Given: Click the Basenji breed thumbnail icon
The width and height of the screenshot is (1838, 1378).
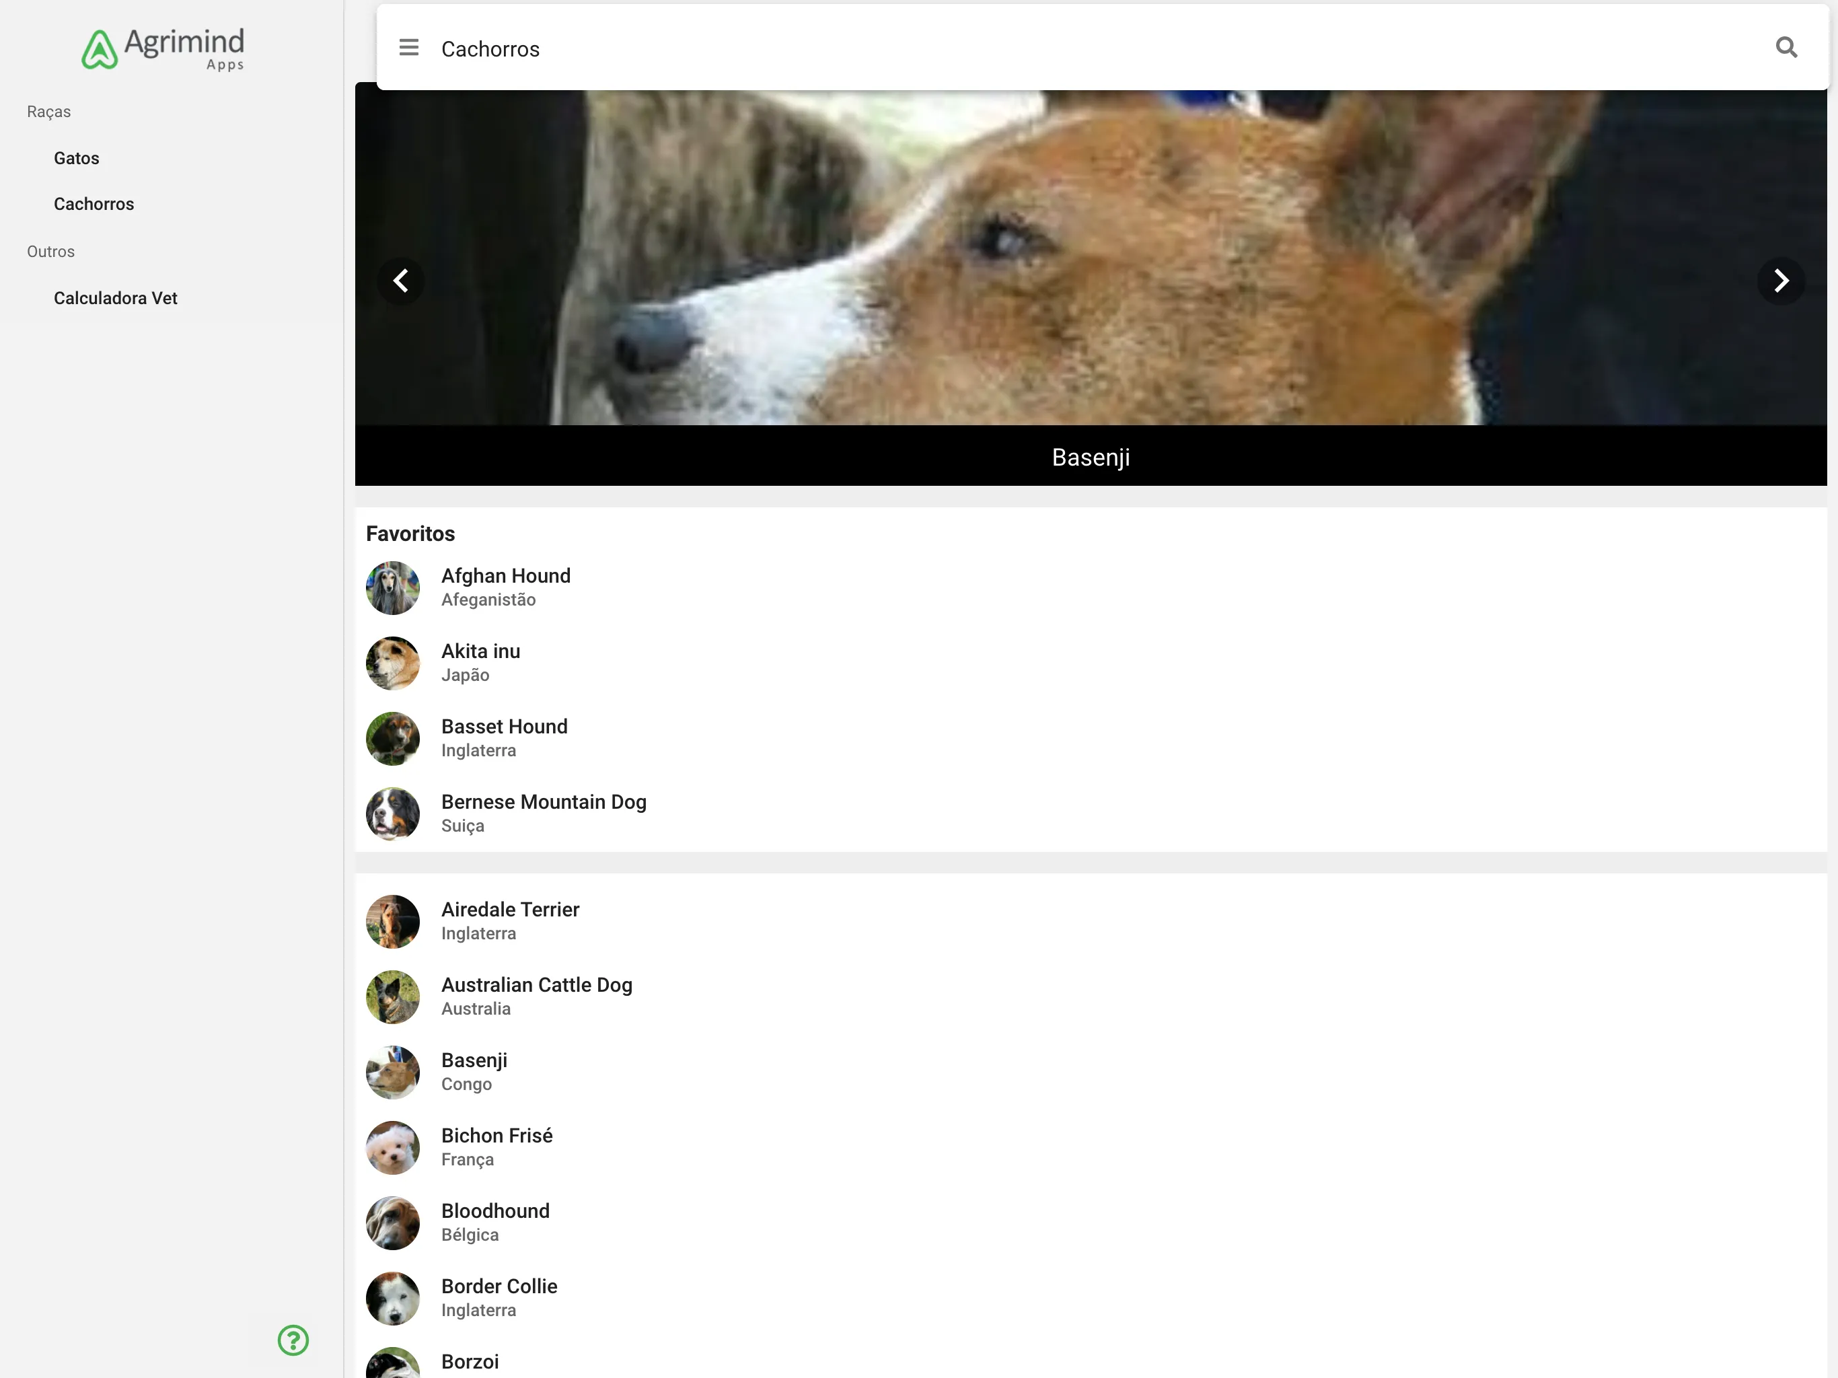Looking at the screenshot, I should [394, 1073].
